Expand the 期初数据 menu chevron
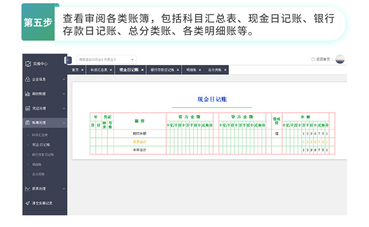The image size is (369, 227). point(64,94)
